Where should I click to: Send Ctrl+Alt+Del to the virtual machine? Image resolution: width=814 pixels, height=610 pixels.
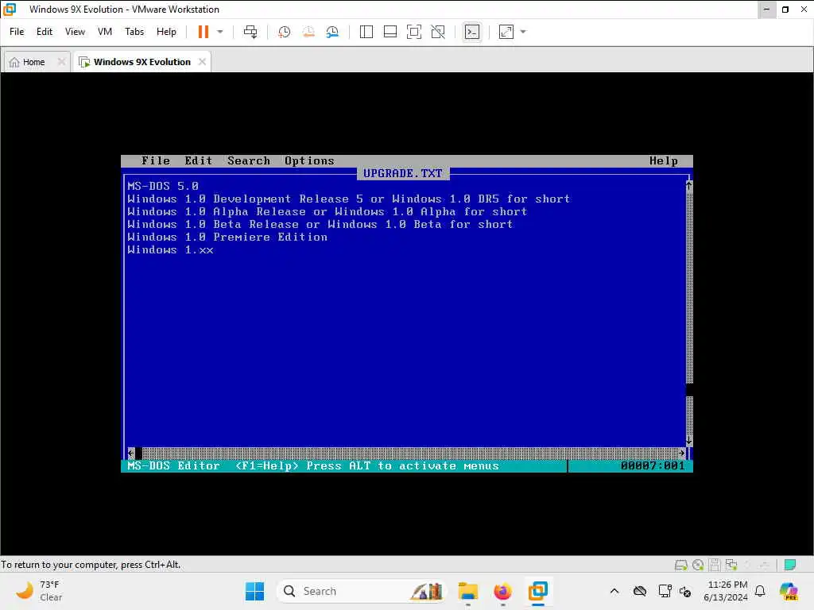click(x=250, y=32)
